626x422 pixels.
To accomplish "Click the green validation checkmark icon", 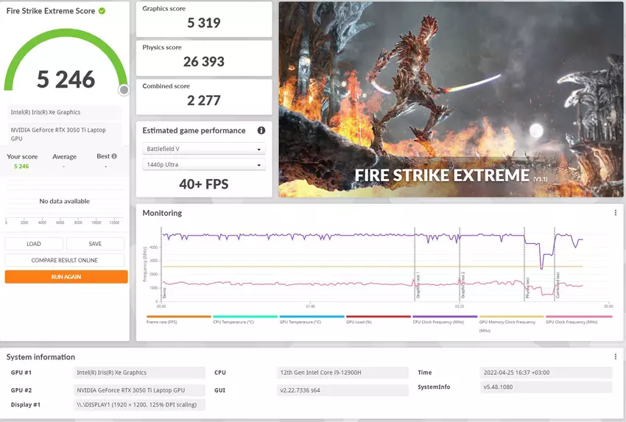I will tap(102, 11).
